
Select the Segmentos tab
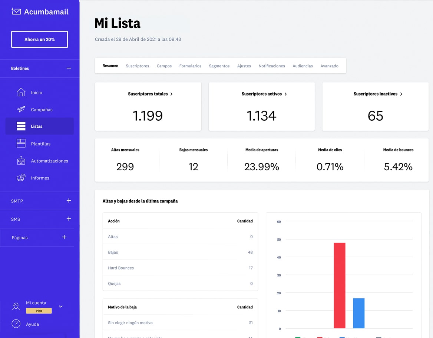pos(219,66)
